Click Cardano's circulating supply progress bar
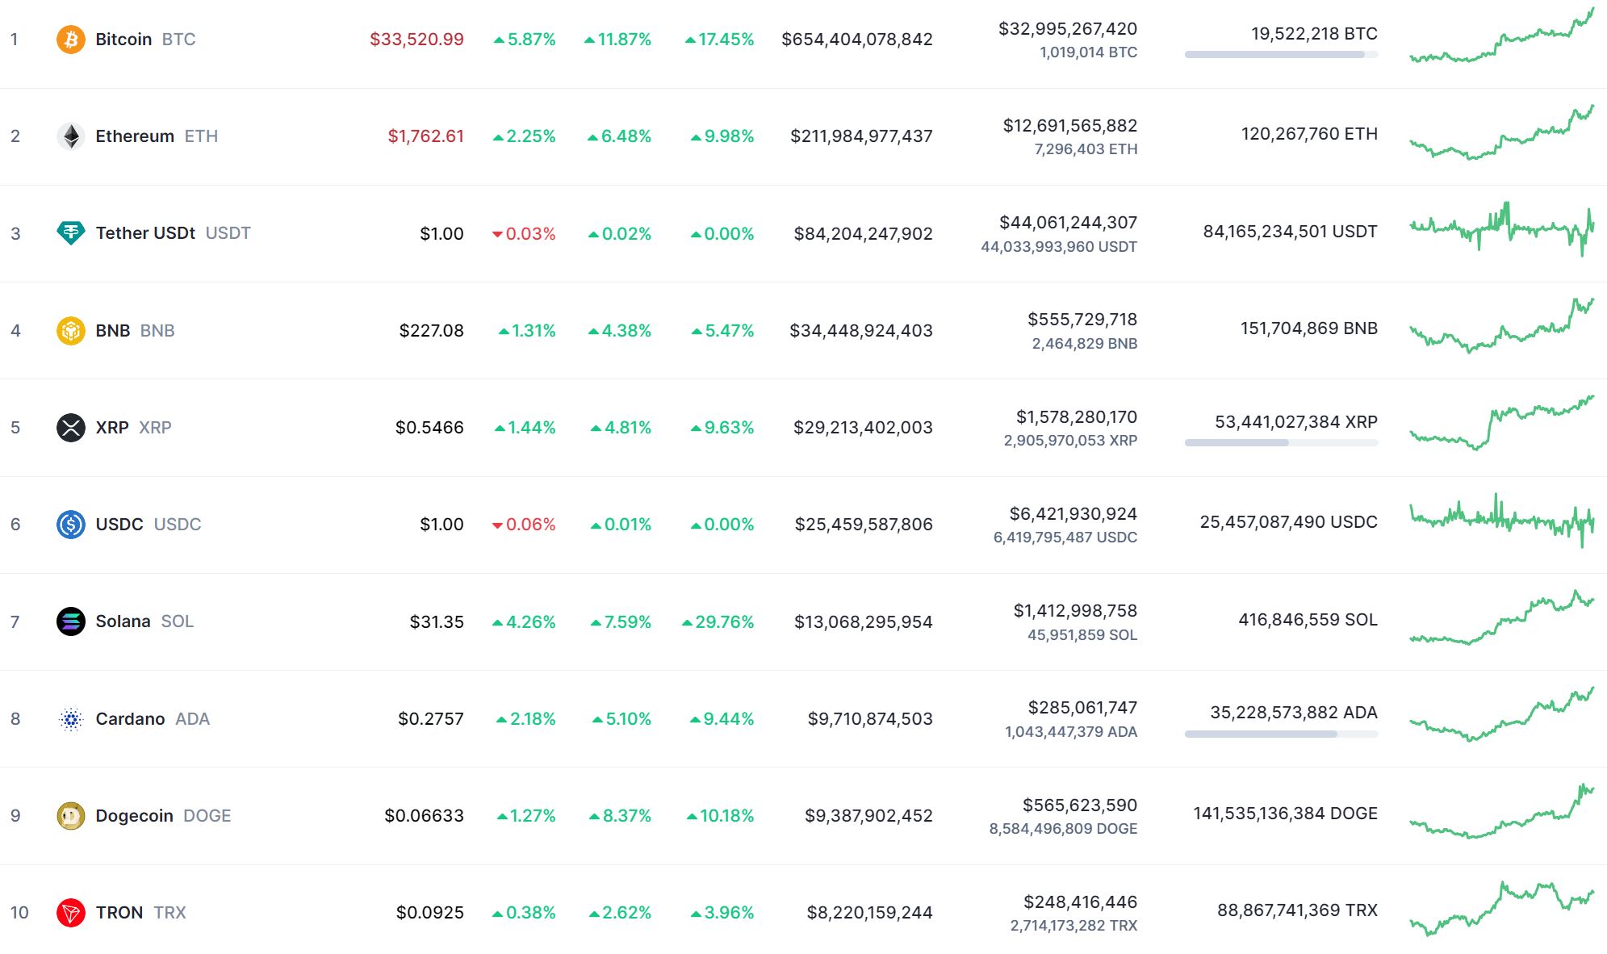Screen dimensions: 1607x954 click(1281, 734)
